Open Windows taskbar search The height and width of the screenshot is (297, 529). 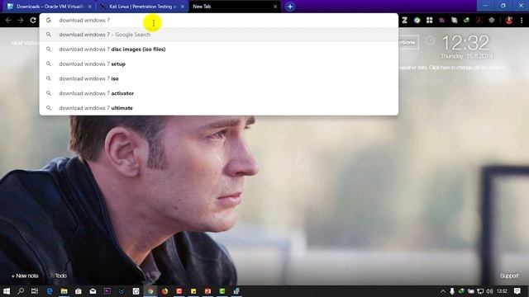coord(21,291)
